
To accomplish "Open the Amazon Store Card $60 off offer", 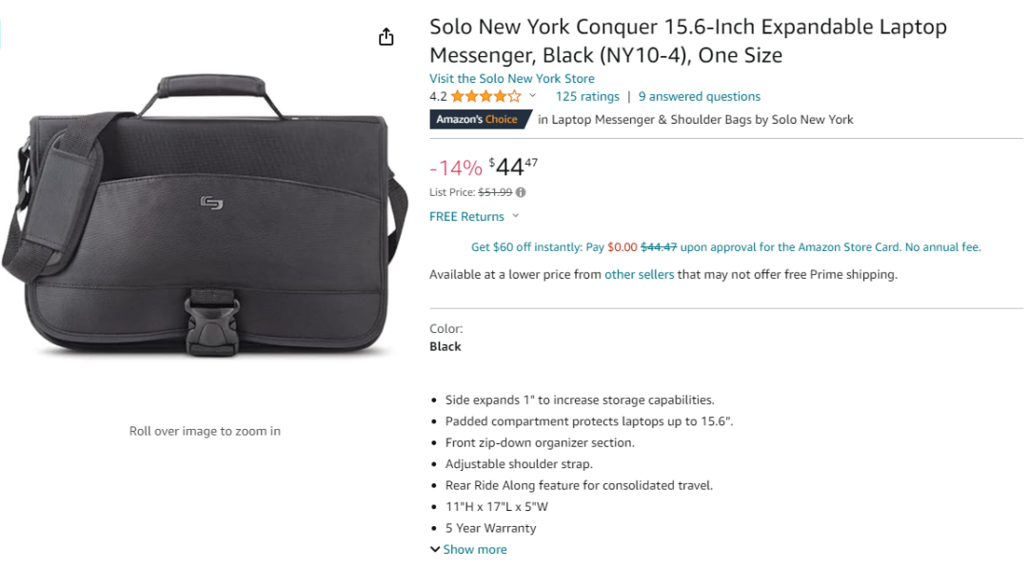I will 725,247.
